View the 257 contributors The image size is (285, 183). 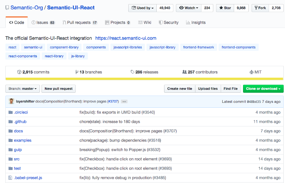pyautogui.click(x=200, y=72)
